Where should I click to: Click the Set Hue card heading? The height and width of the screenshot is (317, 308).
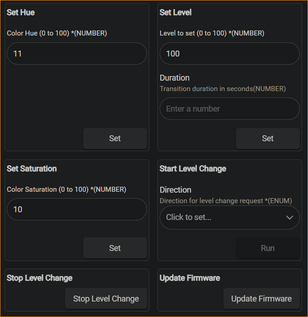(21, 13)
